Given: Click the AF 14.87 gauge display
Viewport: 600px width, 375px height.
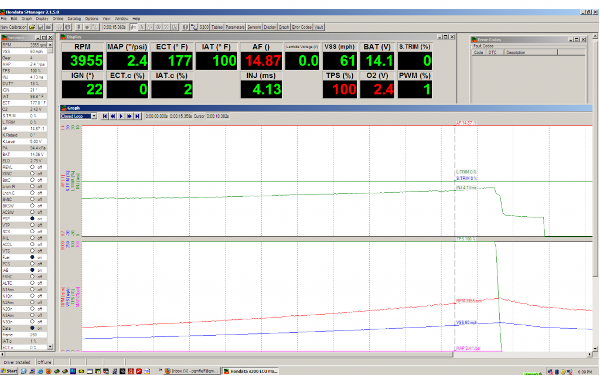Looking at the screenshot, I should (261, 61).
